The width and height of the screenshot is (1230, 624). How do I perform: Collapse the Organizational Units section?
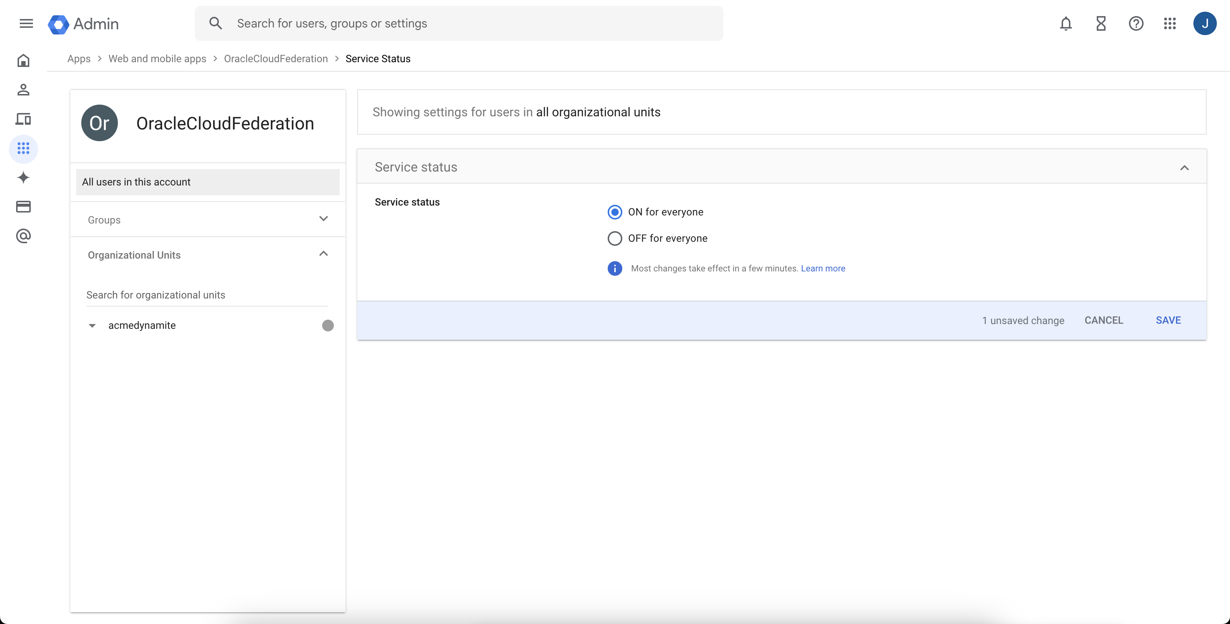coord(323,253)
